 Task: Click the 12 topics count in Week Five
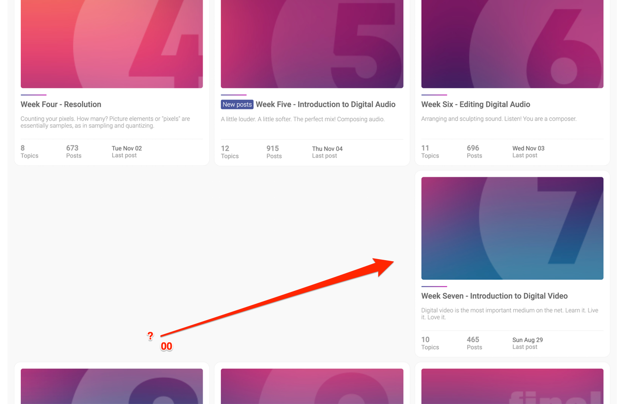(x=225, y=148)
